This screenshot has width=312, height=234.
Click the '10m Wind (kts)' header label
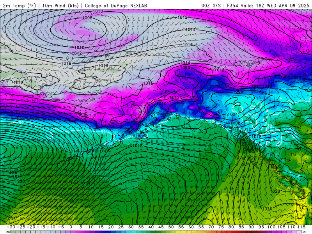click(x=60, y=5)
